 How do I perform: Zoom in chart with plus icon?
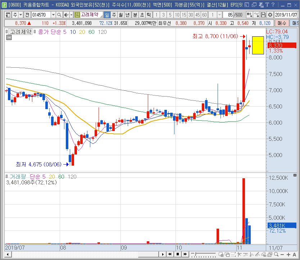(288, 255)
